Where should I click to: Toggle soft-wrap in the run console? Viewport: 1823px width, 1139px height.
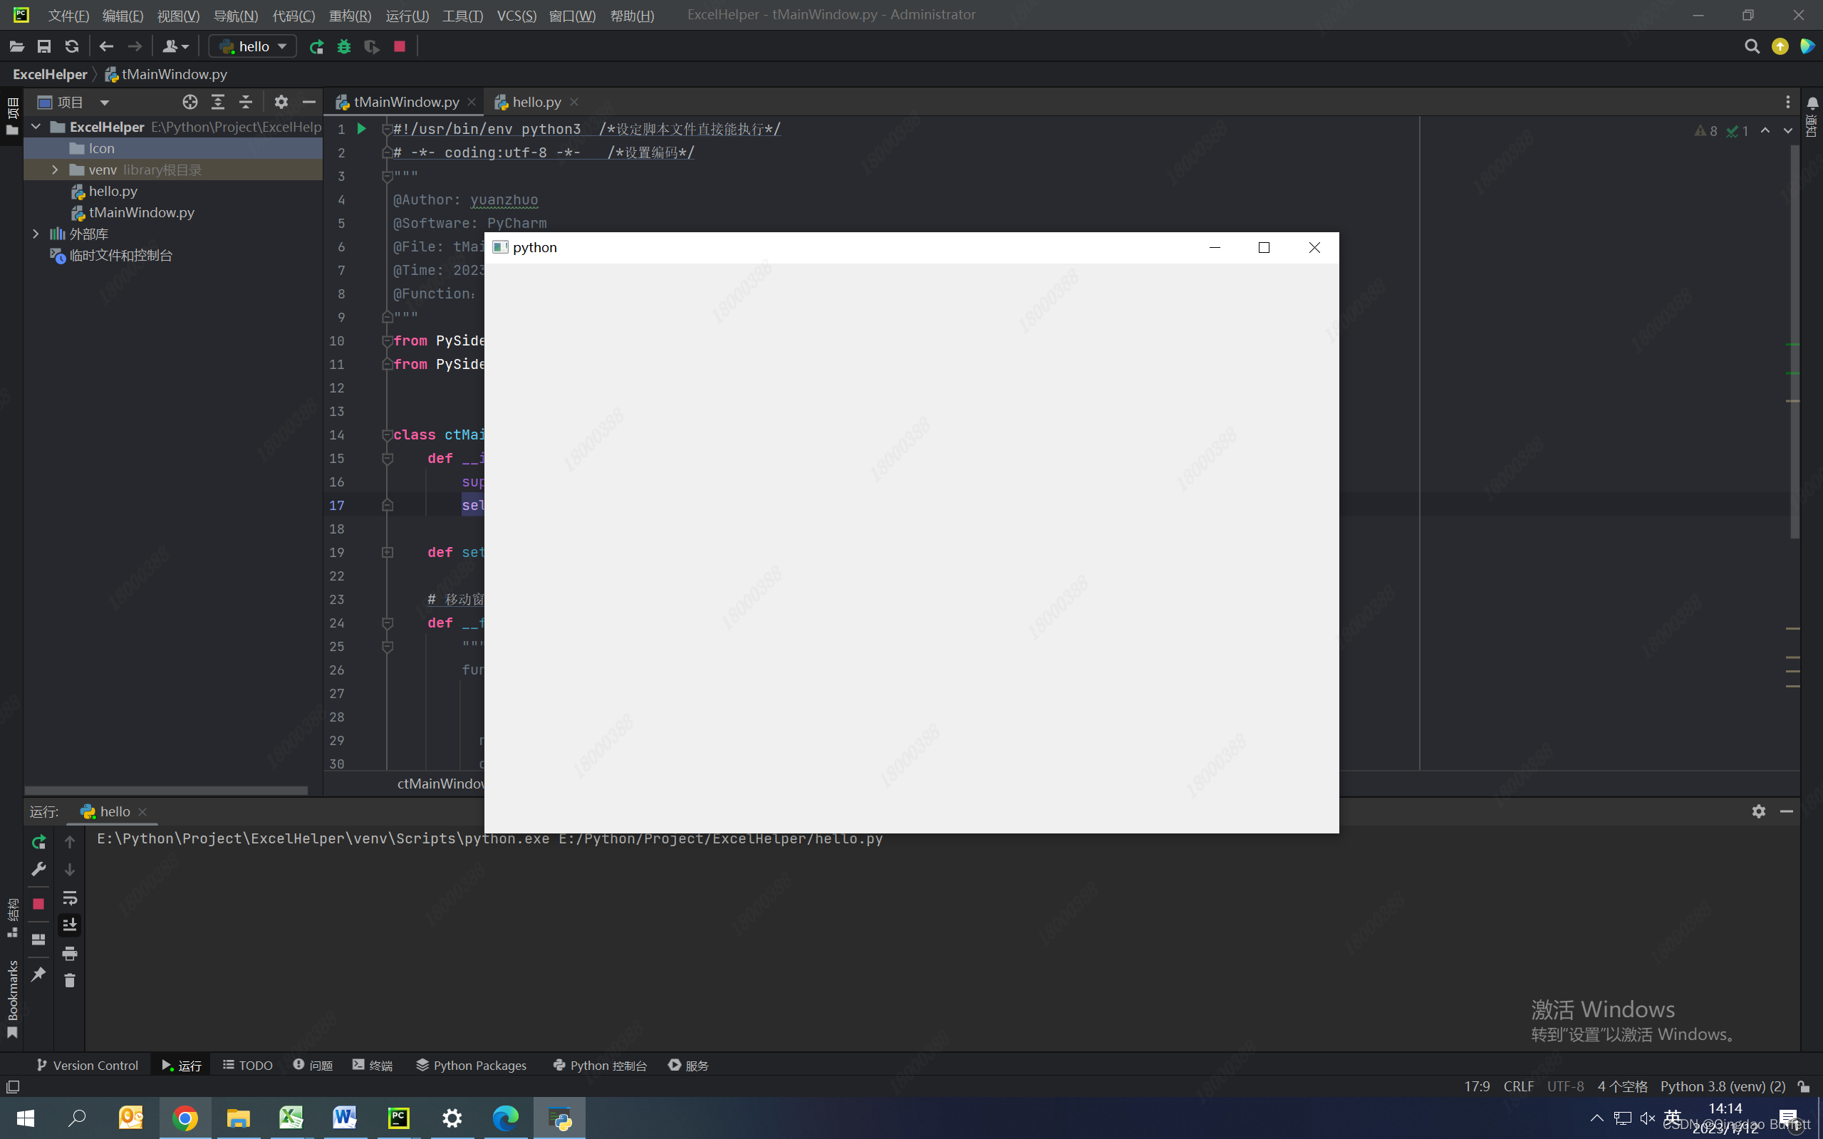click(x=69, y=898)
